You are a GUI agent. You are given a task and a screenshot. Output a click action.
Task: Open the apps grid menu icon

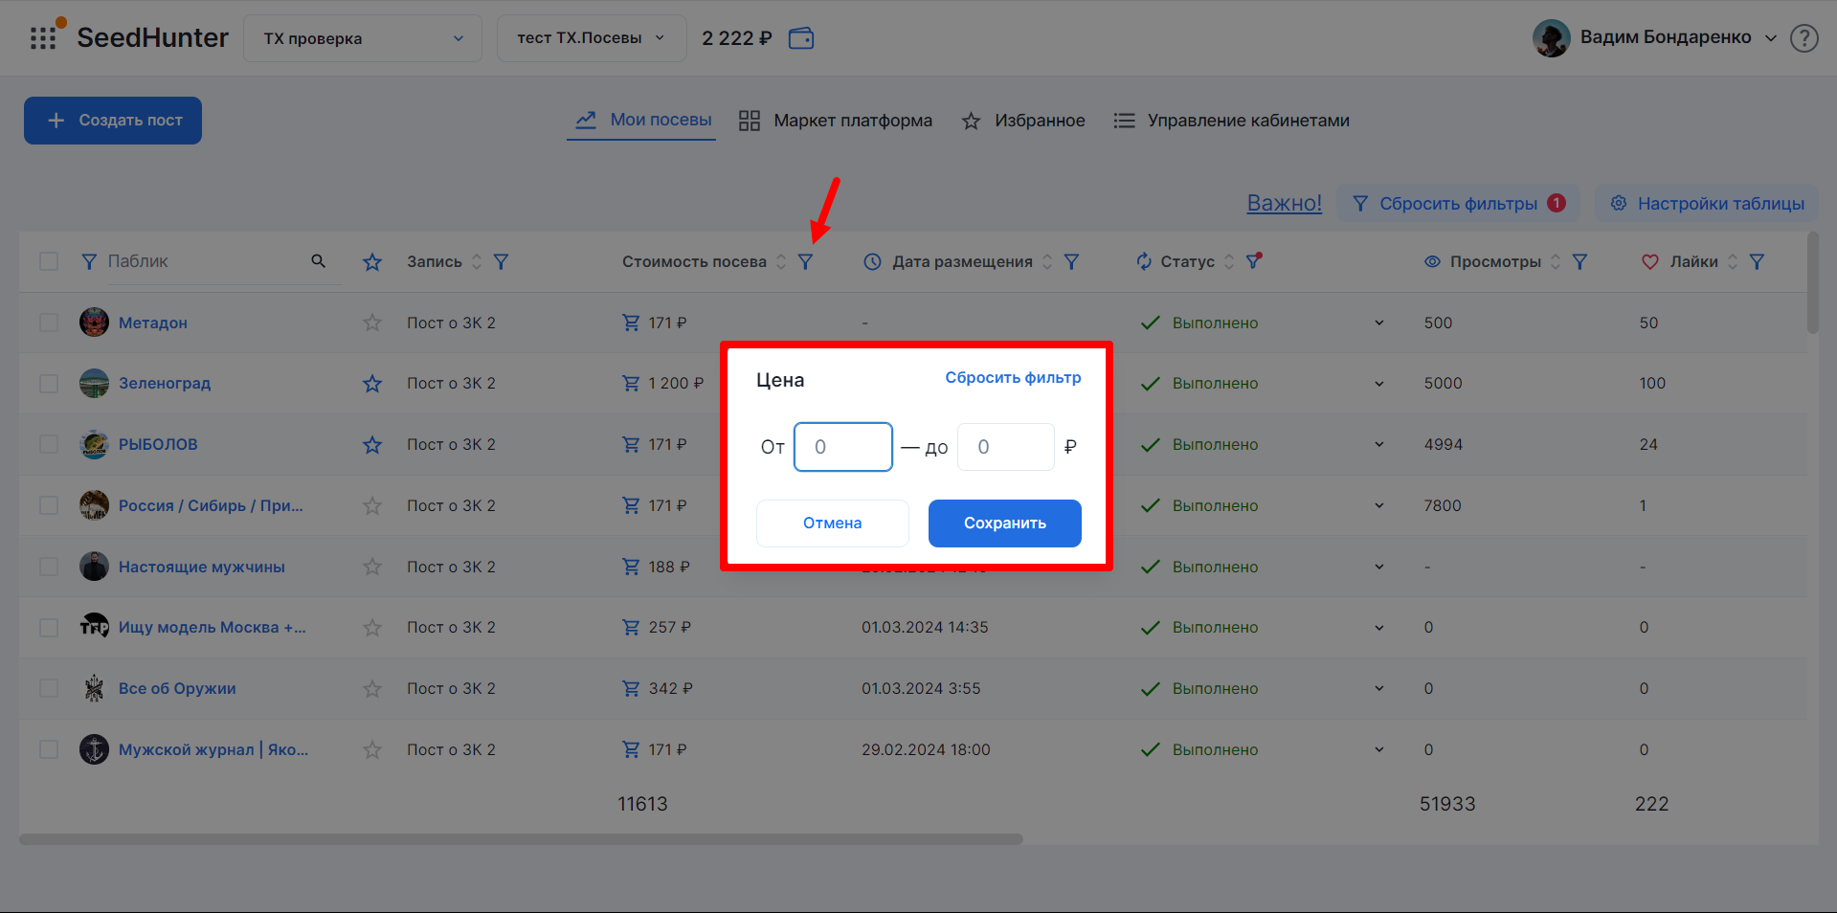tap(43, 38)
